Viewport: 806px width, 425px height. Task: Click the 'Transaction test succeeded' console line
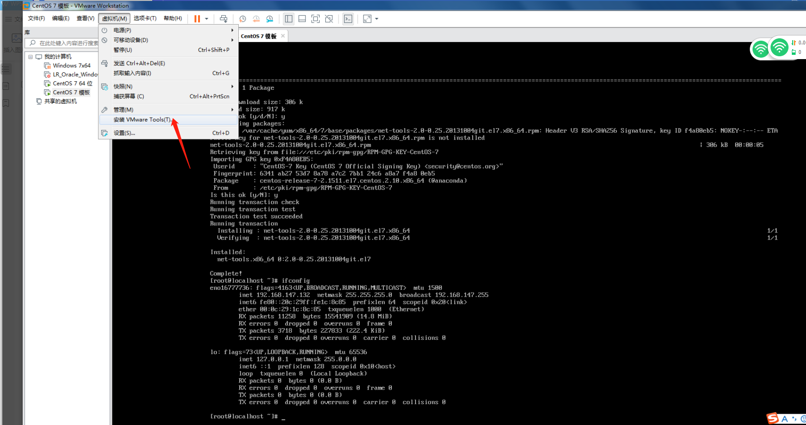(256, 217)
